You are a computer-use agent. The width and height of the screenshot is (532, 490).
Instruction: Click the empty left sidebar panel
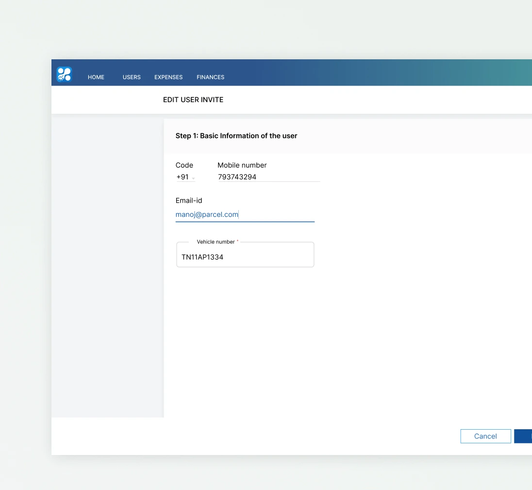107,267
